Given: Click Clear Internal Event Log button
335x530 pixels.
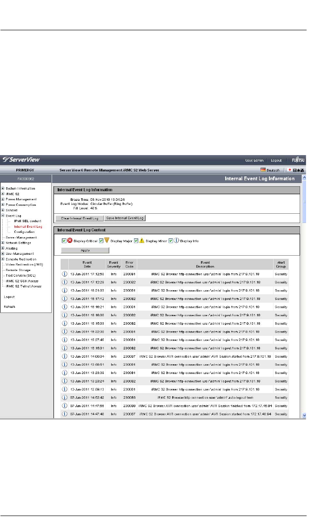Looking at the screenshot, I should pos(80,218).
